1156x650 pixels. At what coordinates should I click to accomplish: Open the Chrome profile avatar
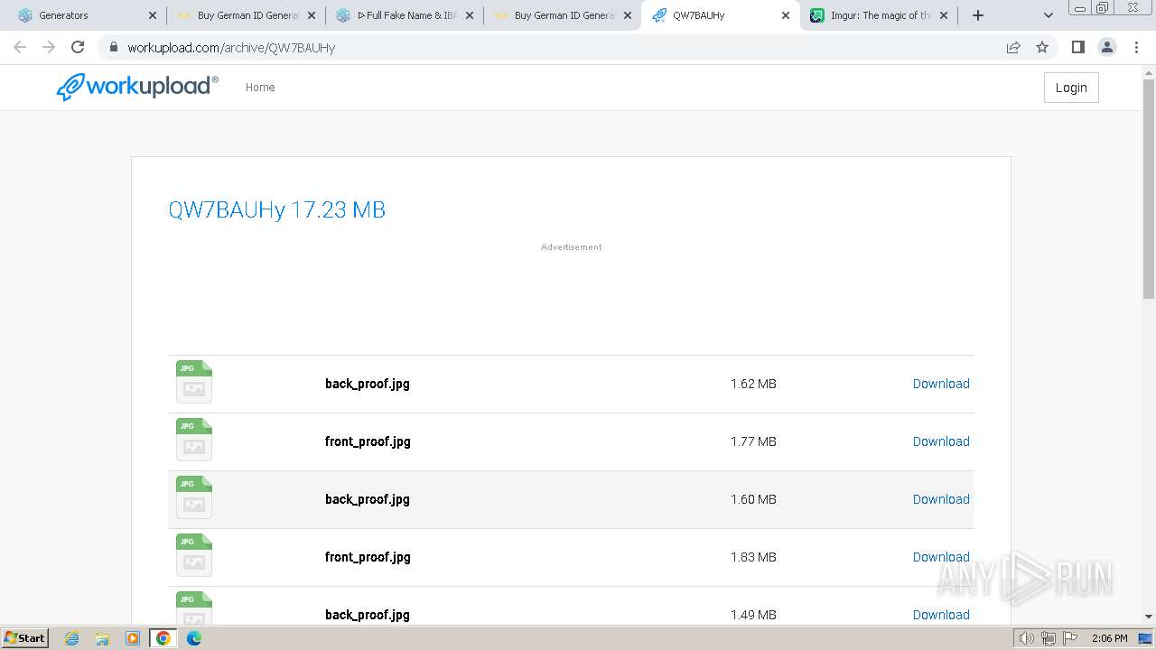tap(1107, 47)
